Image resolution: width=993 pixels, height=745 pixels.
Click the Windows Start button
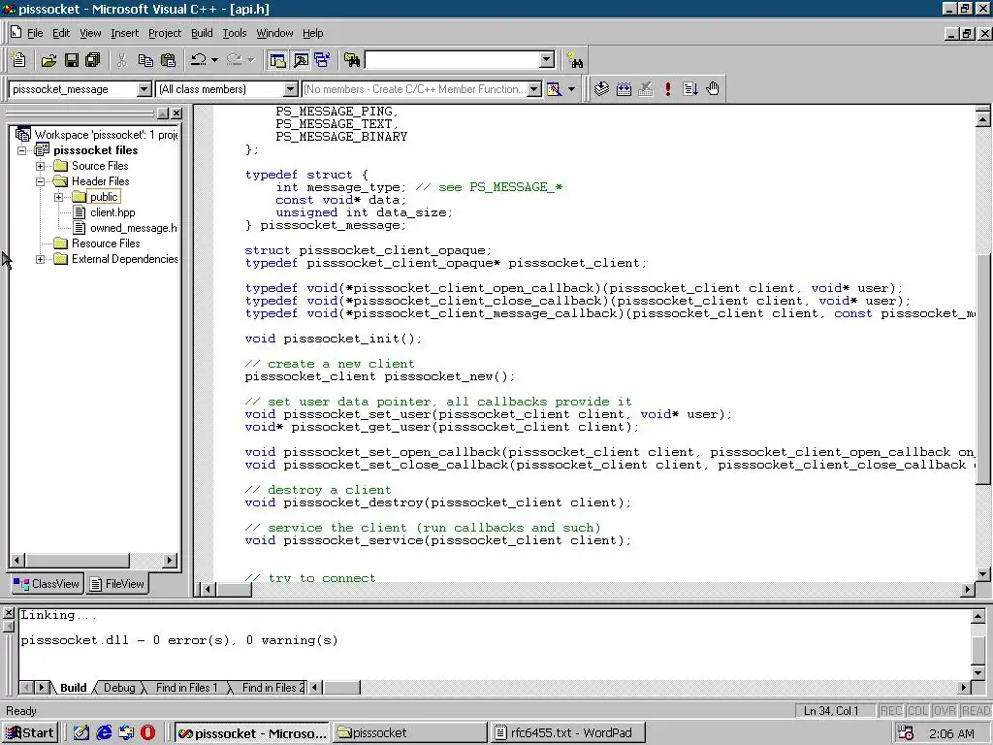[x=30, y=733]
